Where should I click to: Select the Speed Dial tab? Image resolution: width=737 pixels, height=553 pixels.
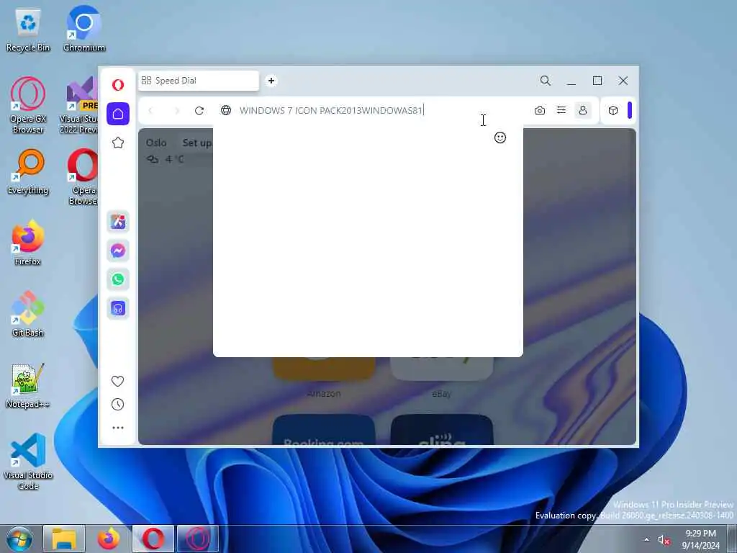point(199,81)
